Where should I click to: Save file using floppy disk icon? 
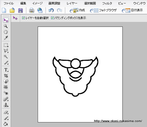point(21,10)
